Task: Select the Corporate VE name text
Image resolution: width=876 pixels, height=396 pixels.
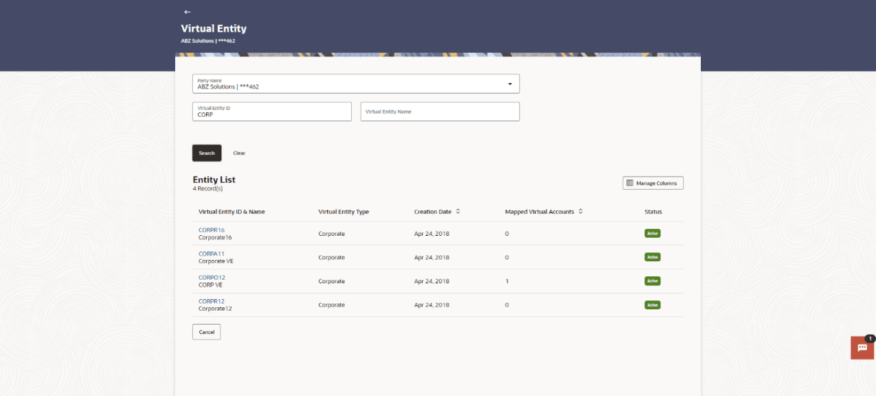Action: click(216, 261)
